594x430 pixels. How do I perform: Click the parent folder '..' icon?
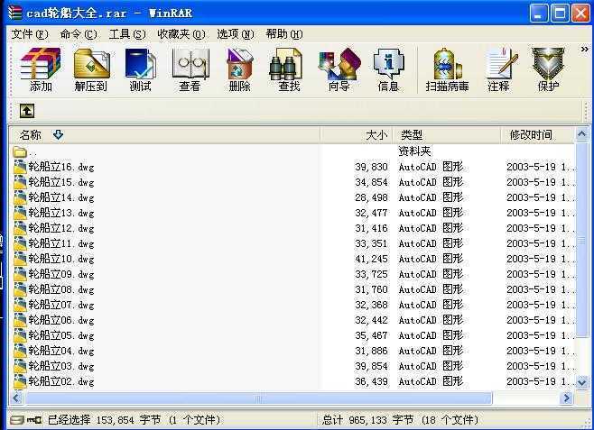click(x=20, y=152)
